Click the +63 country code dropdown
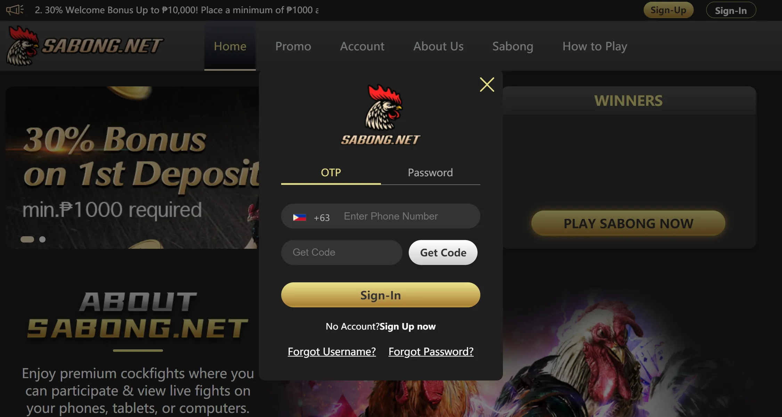This screenshot has height=417, width=782. click(311, 217)
